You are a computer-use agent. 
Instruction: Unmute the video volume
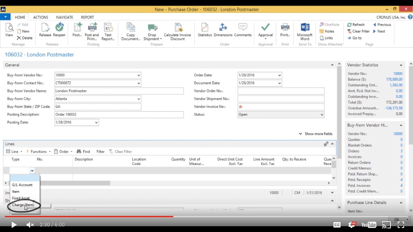[30, 225]
